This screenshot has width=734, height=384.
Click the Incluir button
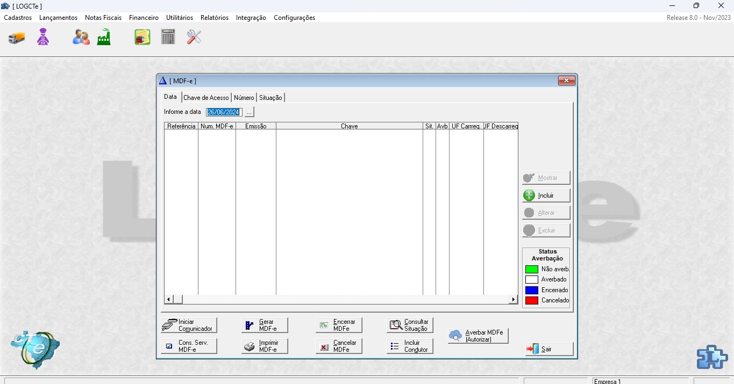pyautogui.click(x=546, y=195)
